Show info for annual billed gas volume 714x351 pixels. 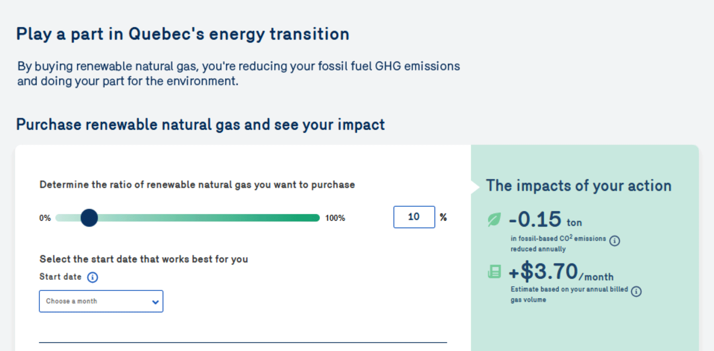click(x=636, y=291)
